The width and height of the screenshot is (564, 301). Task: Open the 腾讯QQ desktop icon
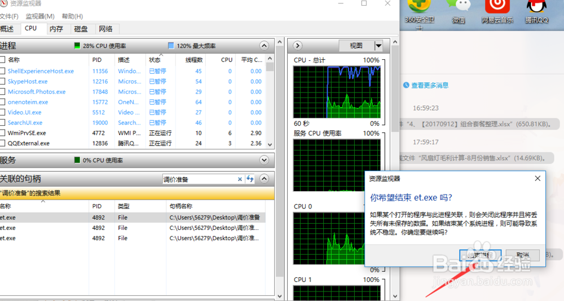pyautogui.click(x=536, y=12)
